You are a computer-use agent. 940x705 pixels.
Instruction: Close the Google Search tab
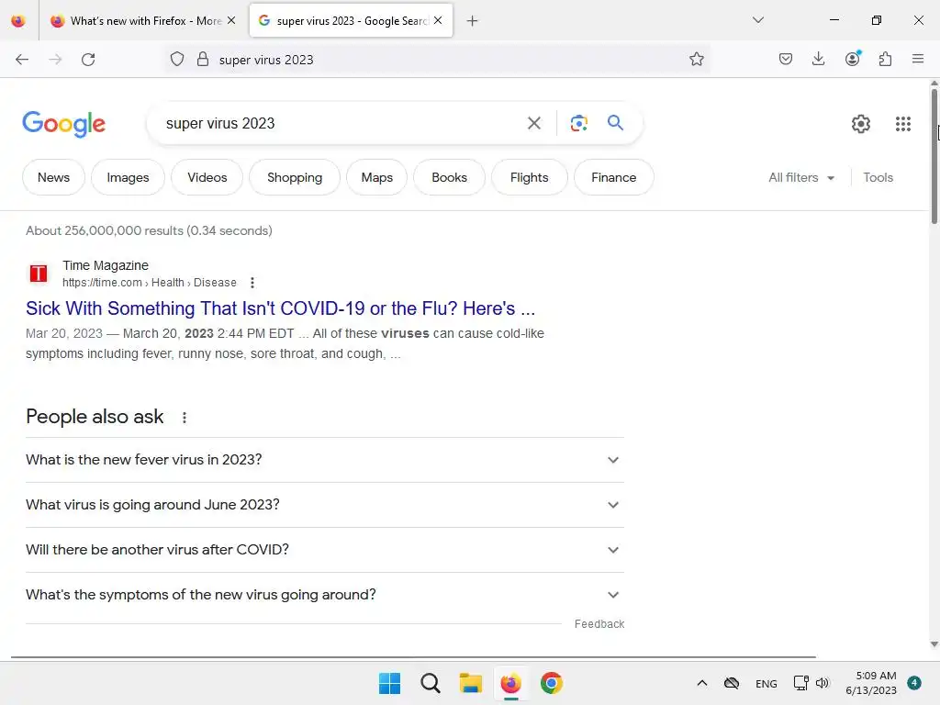point(438,20)
